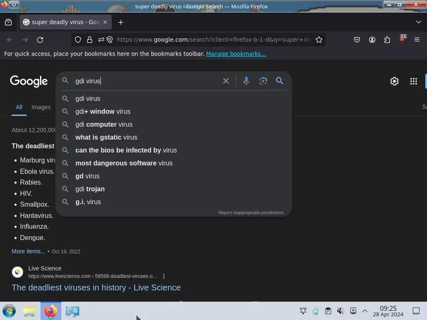Image resolution: width=427 pixels, height=320 pixels.
Task: Select the 'g.i. virus' suggestion
Action: (174, 202)
